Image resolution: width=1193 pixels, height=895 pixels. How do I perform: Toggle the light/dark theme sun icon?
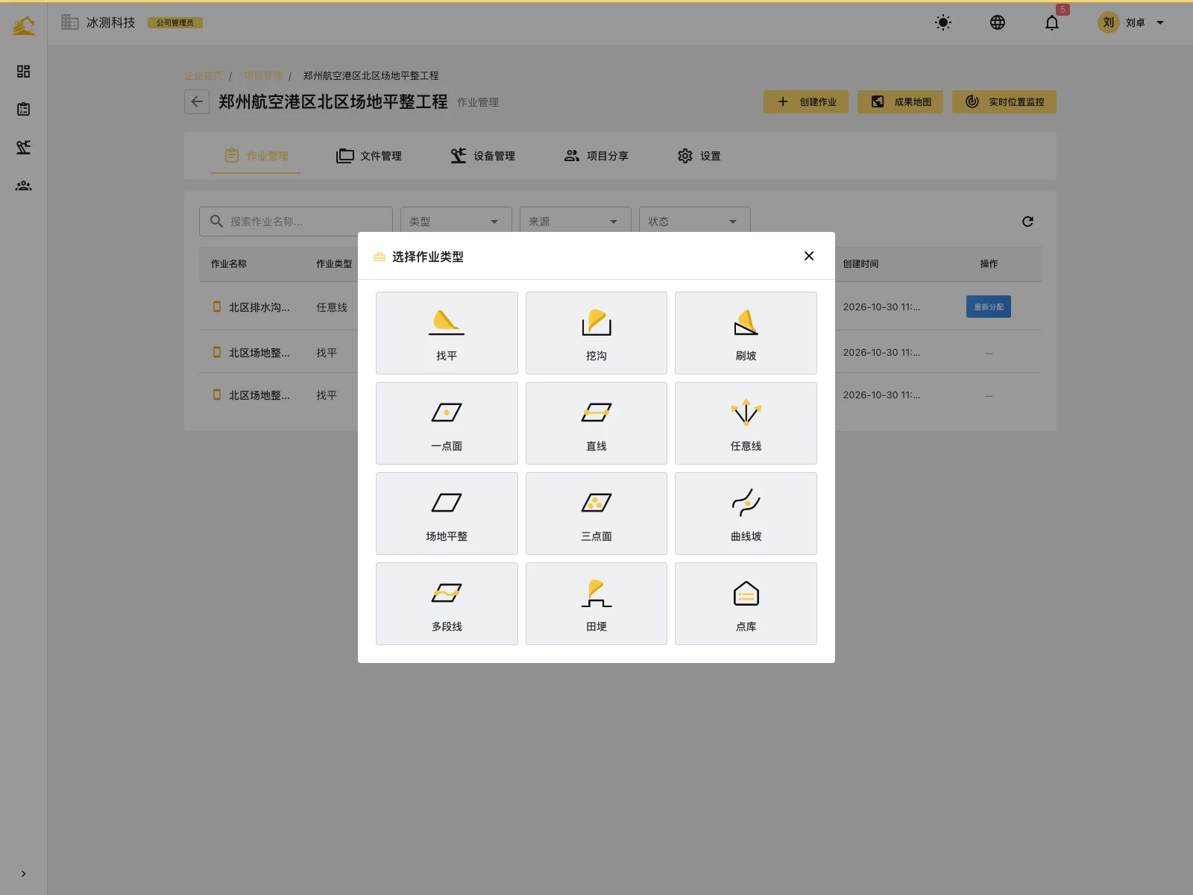point(943,22)
